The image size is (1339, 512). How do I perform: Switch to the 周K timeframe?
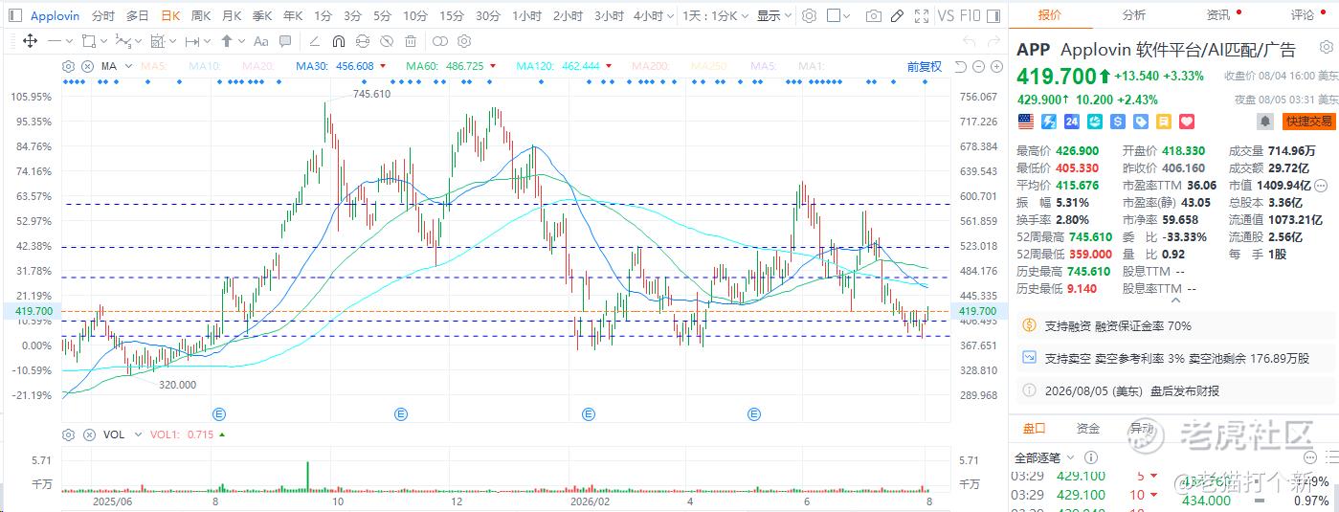tap(200, 16)
